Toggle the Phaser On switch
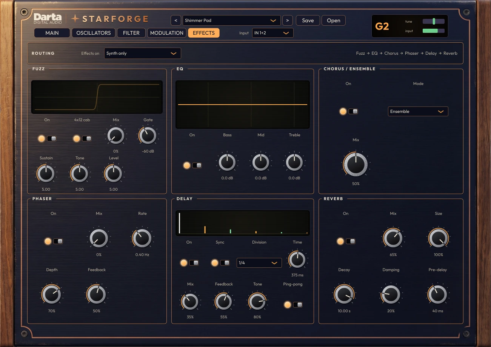Screen dimensions: 491x347 53,241
